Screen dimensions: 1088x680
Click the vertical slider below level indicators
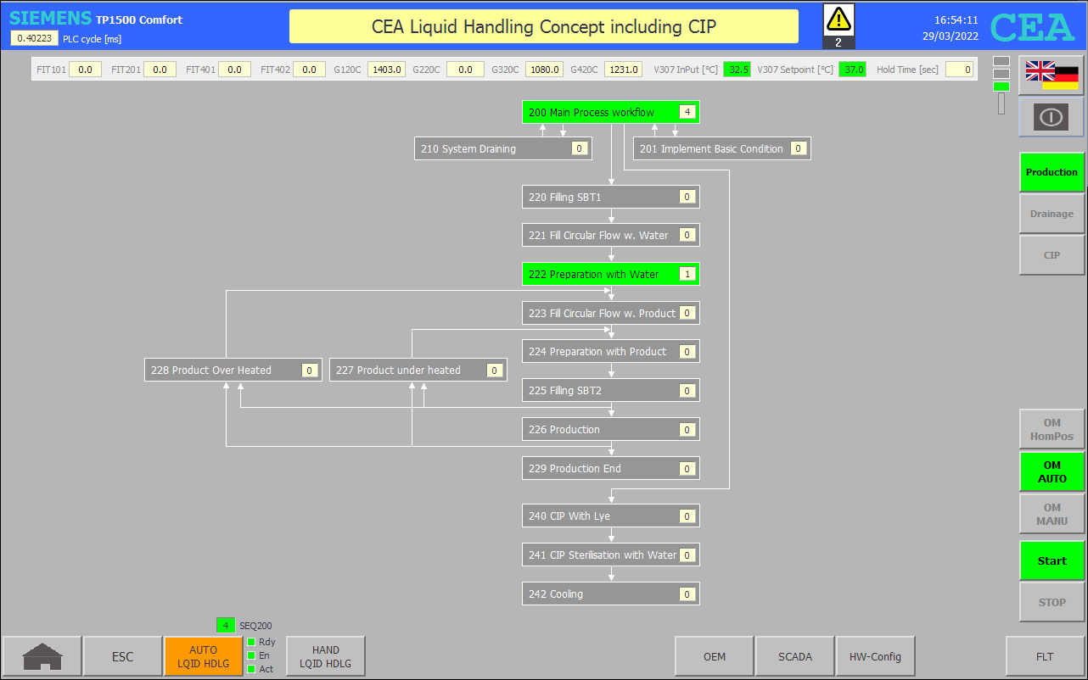pyautogui.click(x=1001, y=103)
